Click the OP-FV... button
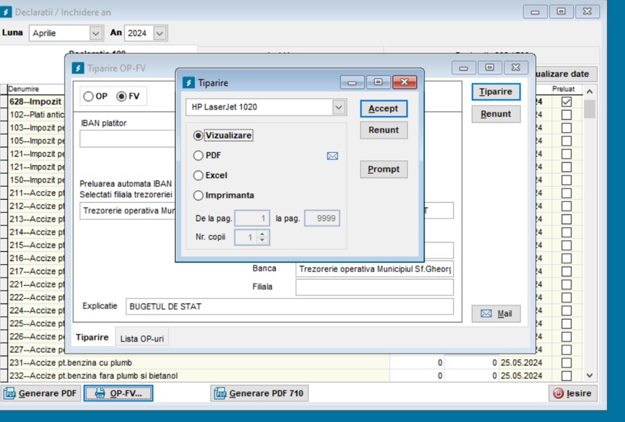Viewport: 625px width, 422px height. point(118,393)
